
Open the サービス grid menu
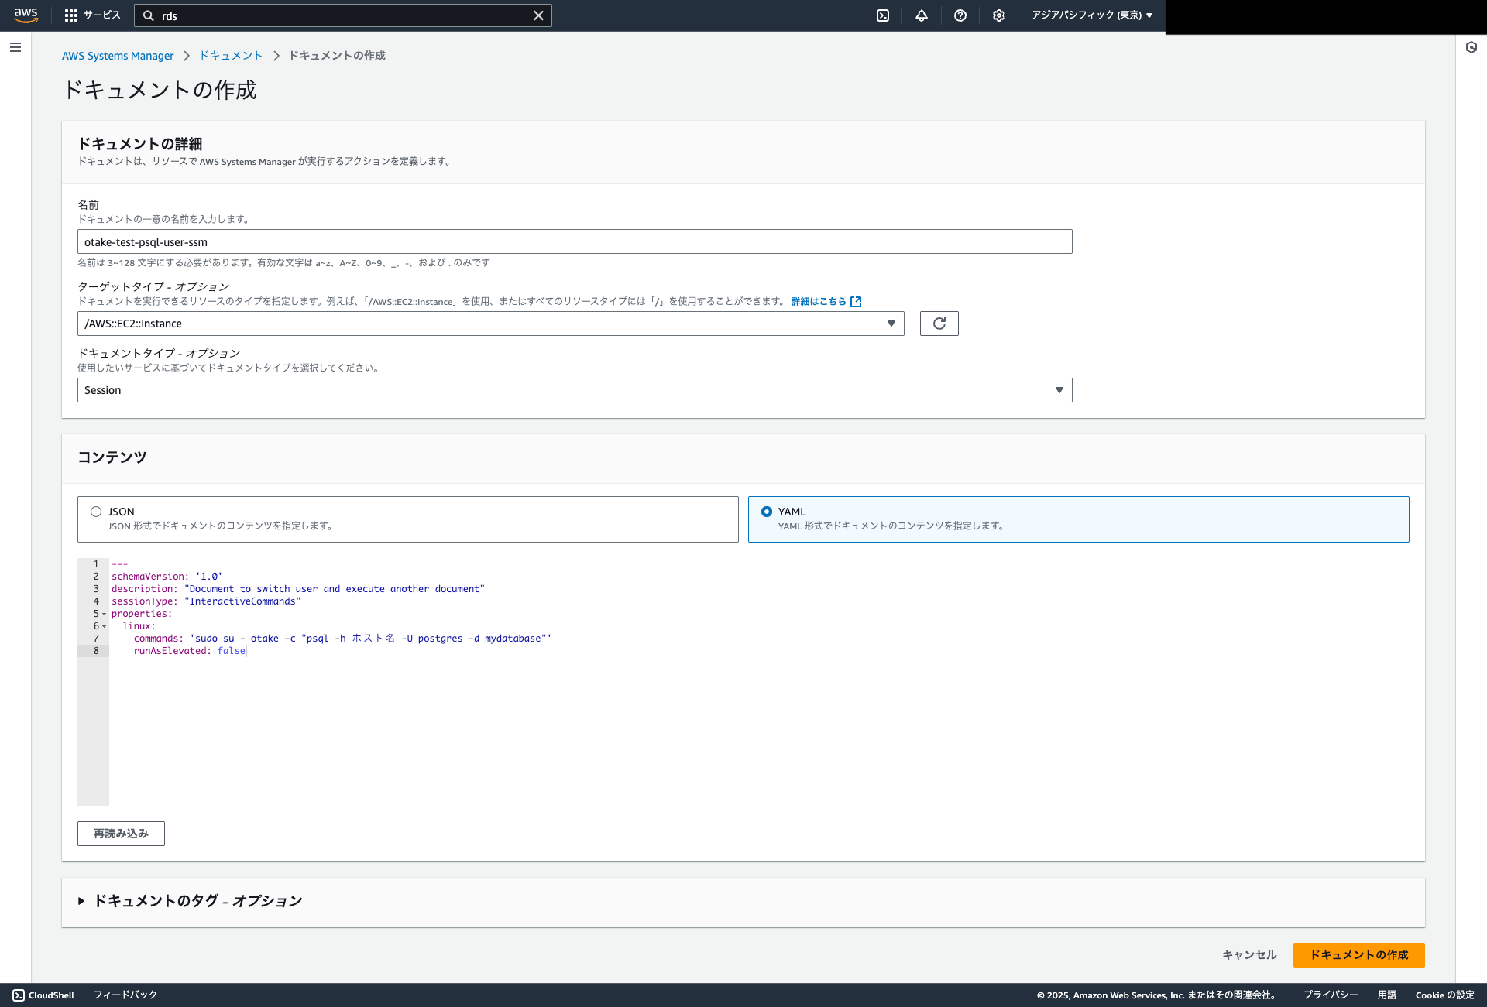[92, 15]
